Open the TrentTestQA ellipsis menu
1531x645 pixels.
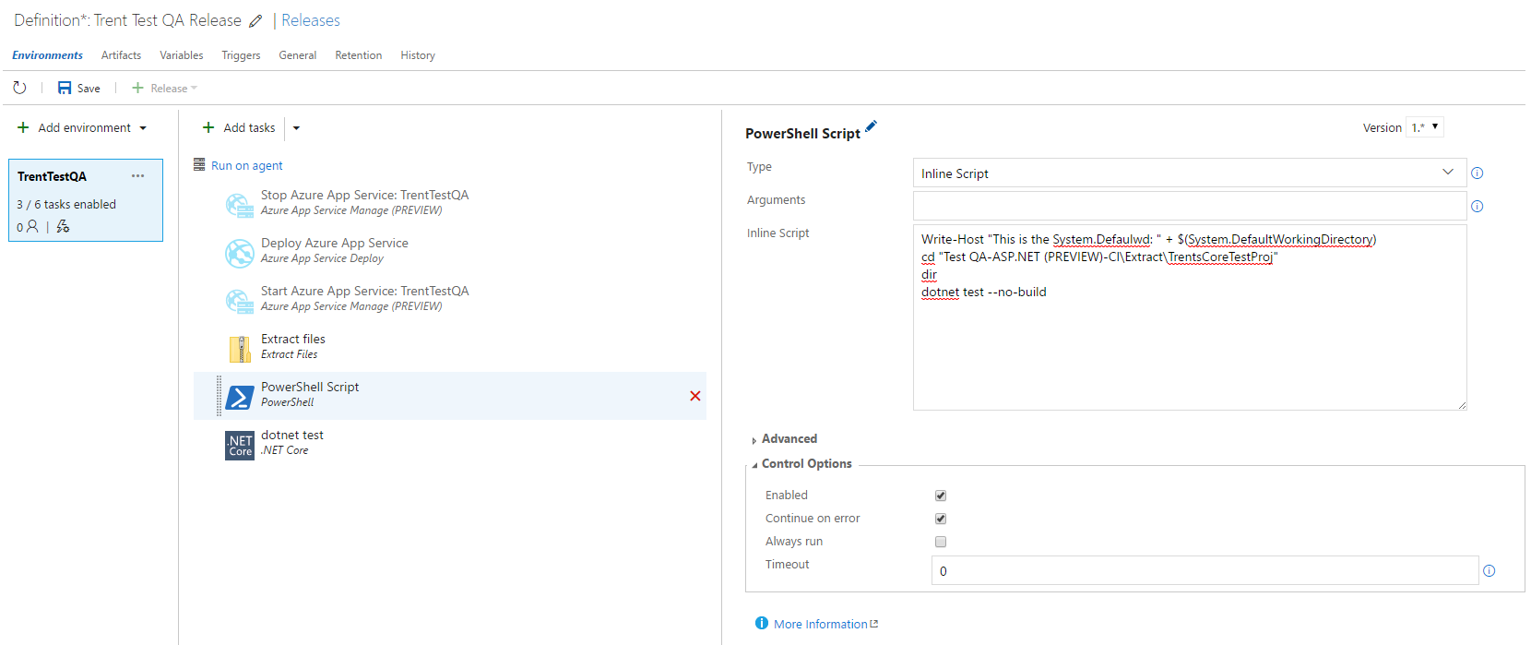[138, 175]
